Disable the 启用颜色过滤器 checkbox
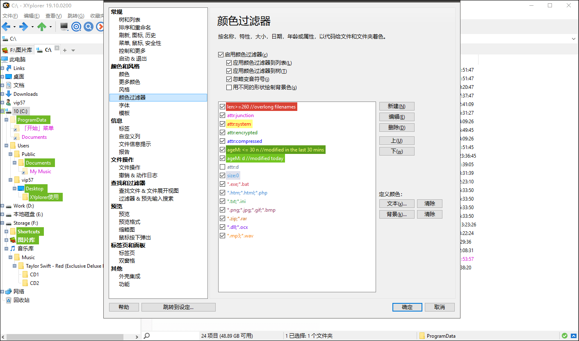This screenshot has width=579, height=341. 221,54
